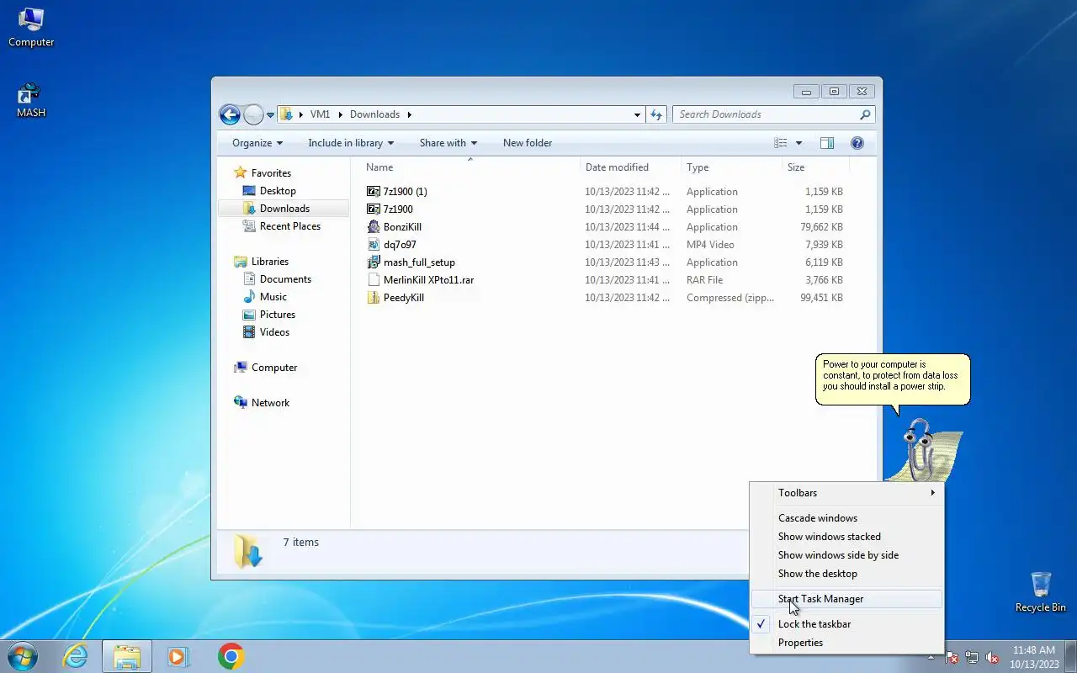
Task: Expand the Downloads breadcrumb arrow
Action: click(409, 114)
